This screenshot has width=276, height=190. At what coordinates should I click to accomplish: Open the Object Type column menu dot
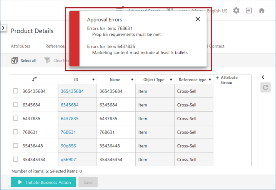pos(171,79)
